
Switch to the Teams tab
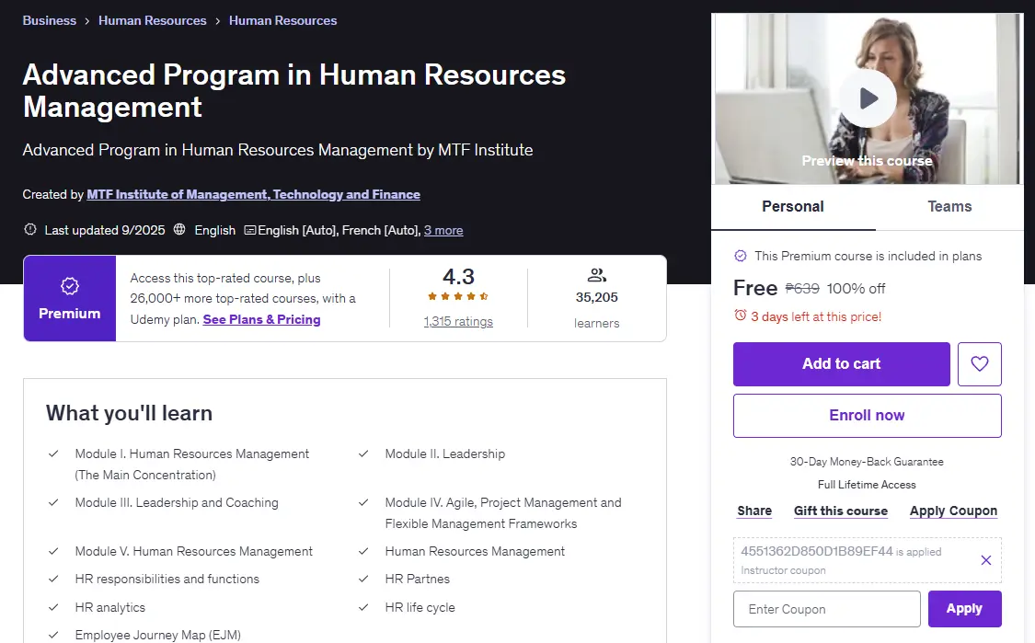(x=949, y=207)
